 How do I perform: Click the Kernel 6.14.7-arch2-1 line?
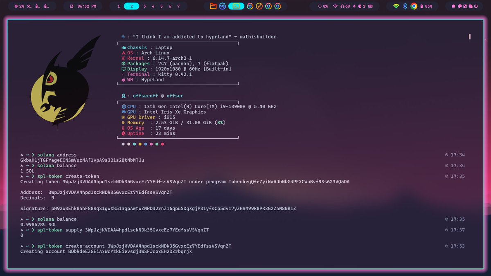(x=157, y=58)
